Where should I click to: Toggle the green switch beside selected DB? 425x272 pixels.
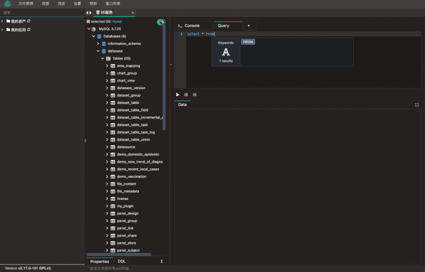pos(161,22)
